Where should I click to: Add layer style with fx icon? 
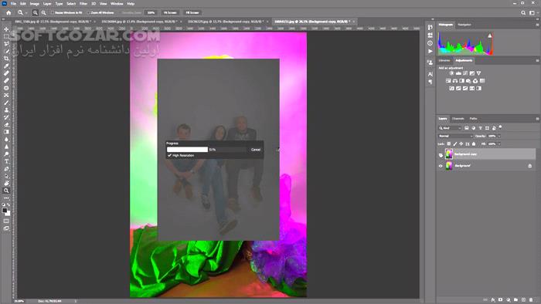click(x=493, y=300)
